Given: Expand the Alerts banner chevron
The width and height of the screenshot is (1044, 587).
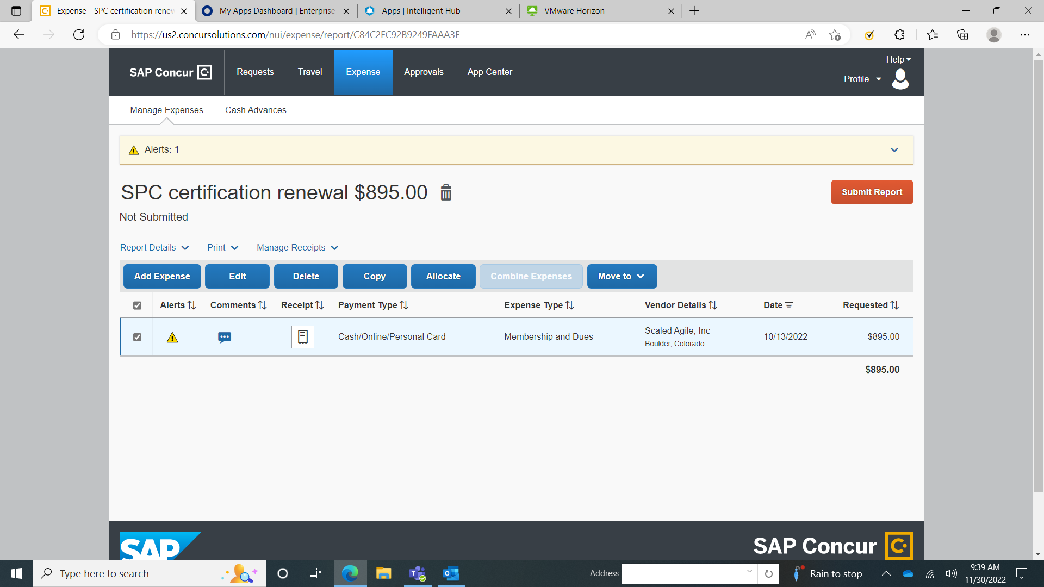Looking at the screenshot, I should [x=894, y=150].
